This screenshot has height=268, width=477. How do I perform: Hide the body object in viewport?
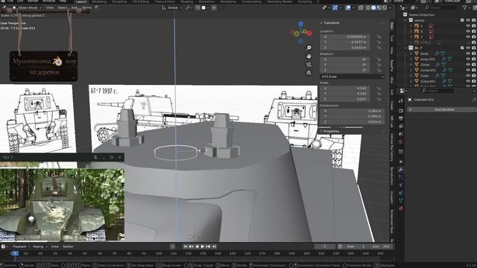(x=468, y=54)
